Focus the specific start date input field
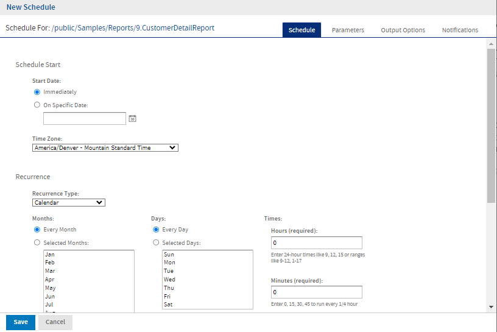 pos(85,118)
